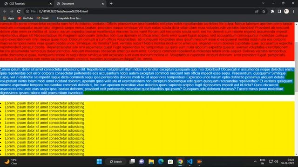Screen dimensions: 298x167
Task: Open the Windows Start menu
Action: 99,161
